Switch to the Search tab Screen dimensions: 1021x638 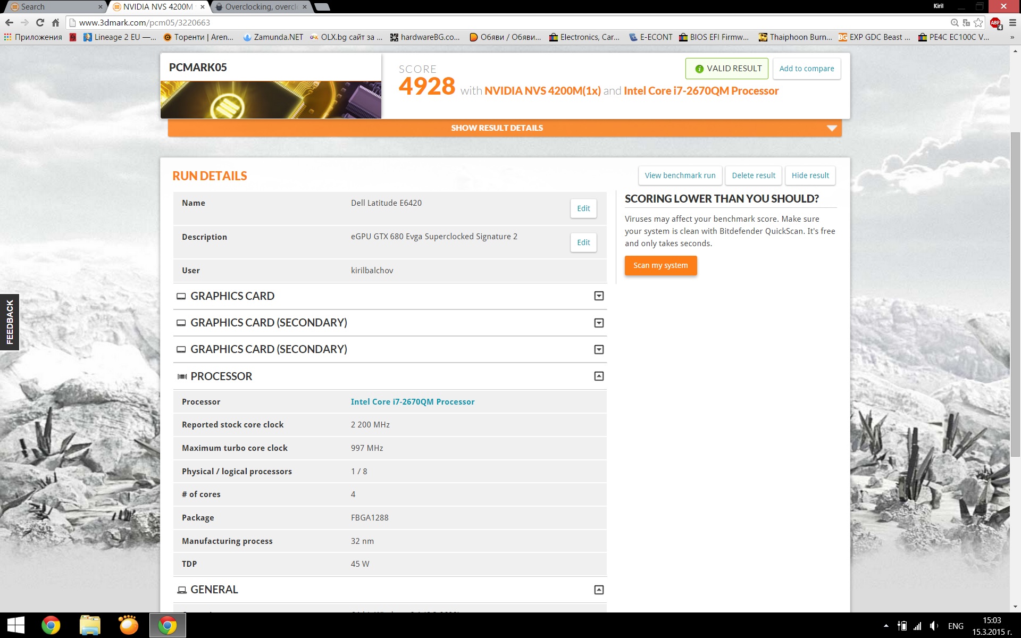52,7
